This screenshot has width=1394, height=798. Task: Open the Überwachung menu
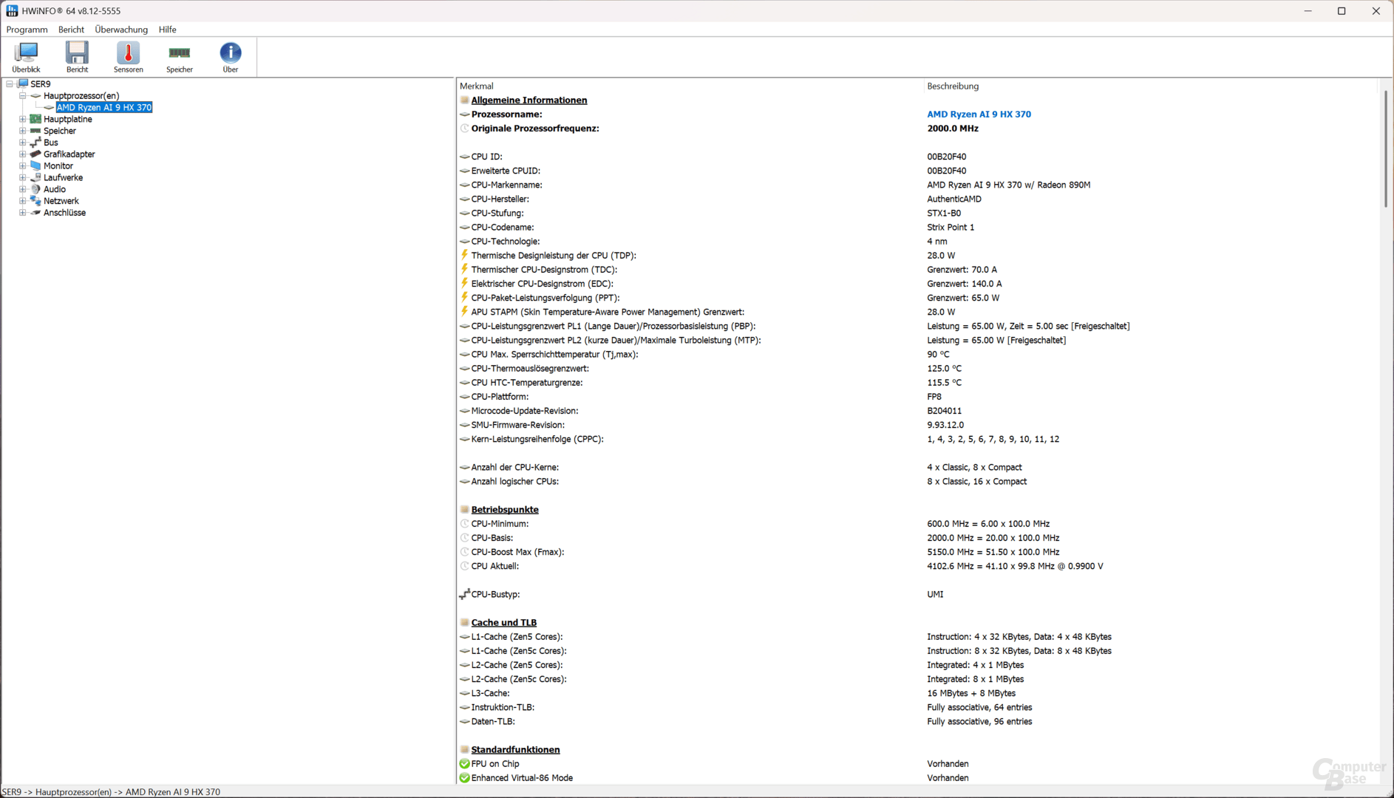click(x=121, y=30)
